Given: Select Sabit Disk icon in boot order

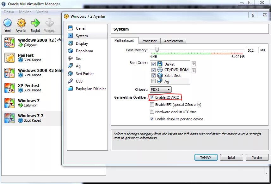Looking at the screenshot, I should pyautogui.click(x=160, y=75).
